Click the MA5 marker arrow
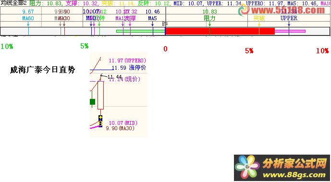This screenshot has height=182, width=331. (x=153, y=24)
